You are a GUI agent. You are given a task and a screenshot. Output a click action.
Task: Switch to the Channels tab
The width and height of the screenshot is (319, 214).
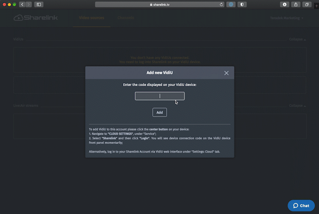(x=126, y=18)
